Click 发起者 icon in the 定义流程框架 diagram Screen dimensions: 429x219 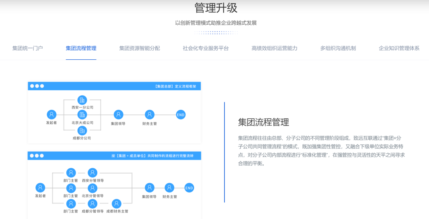(51, 114)
